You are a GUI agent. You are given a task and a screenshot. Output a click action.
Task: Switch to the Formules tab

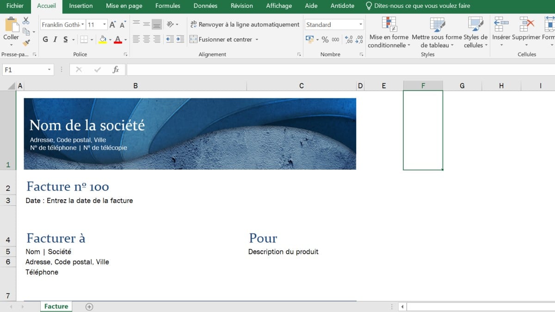click(167, 6)
